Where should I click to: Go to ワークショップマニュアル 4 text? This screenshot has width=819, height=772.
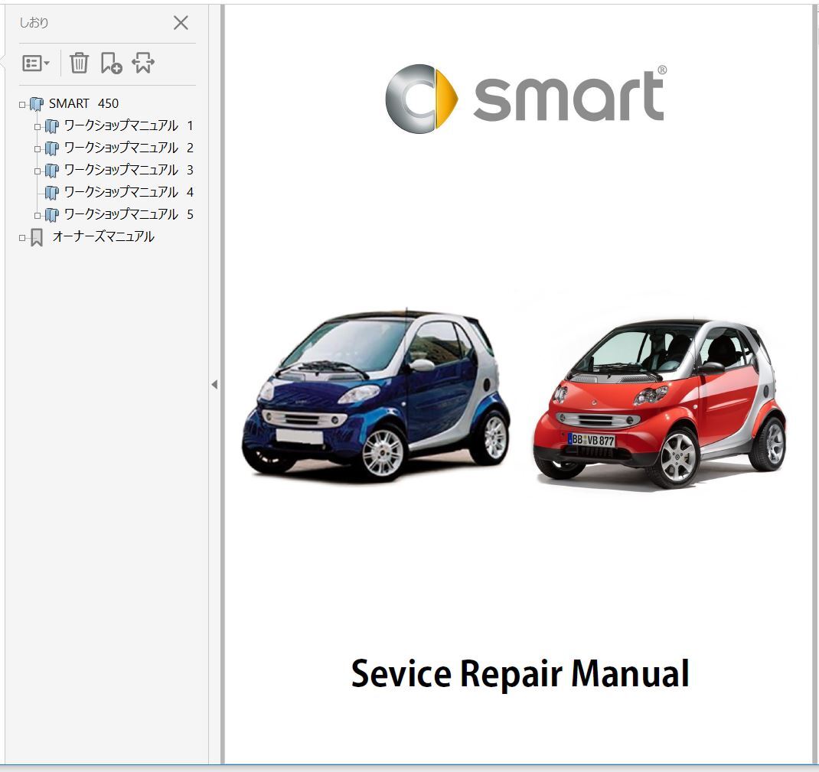click(129, 192)
